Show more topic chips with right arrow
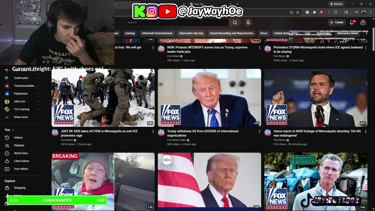Image resolution: width=375 pixels, height=211 pixels. (366, 33)
